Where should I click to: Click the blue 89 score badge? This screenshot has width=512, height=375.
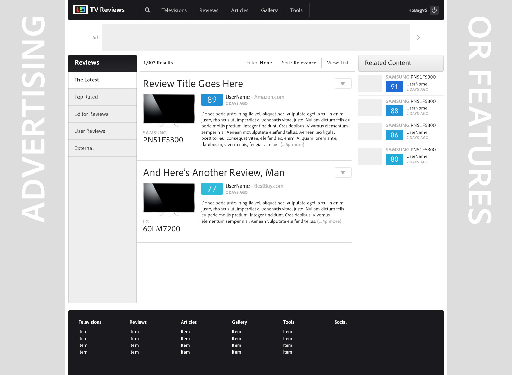pyautogui.click(x=212, y=100)
